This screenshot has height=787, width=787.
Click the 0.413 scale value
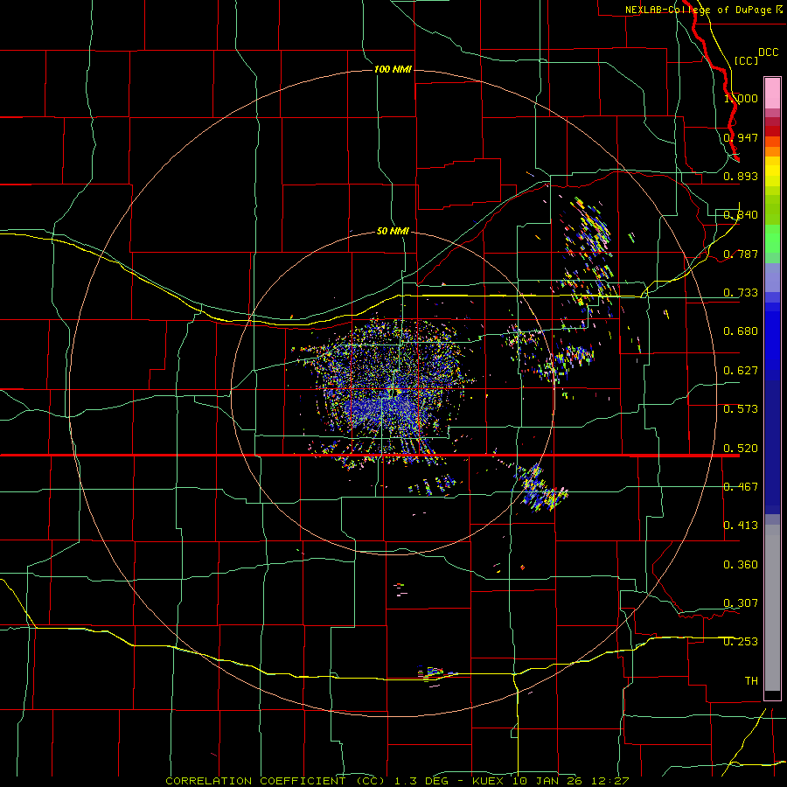coord(741,526)
